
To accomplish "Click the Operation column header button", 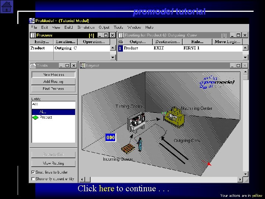I will (94, 42).
